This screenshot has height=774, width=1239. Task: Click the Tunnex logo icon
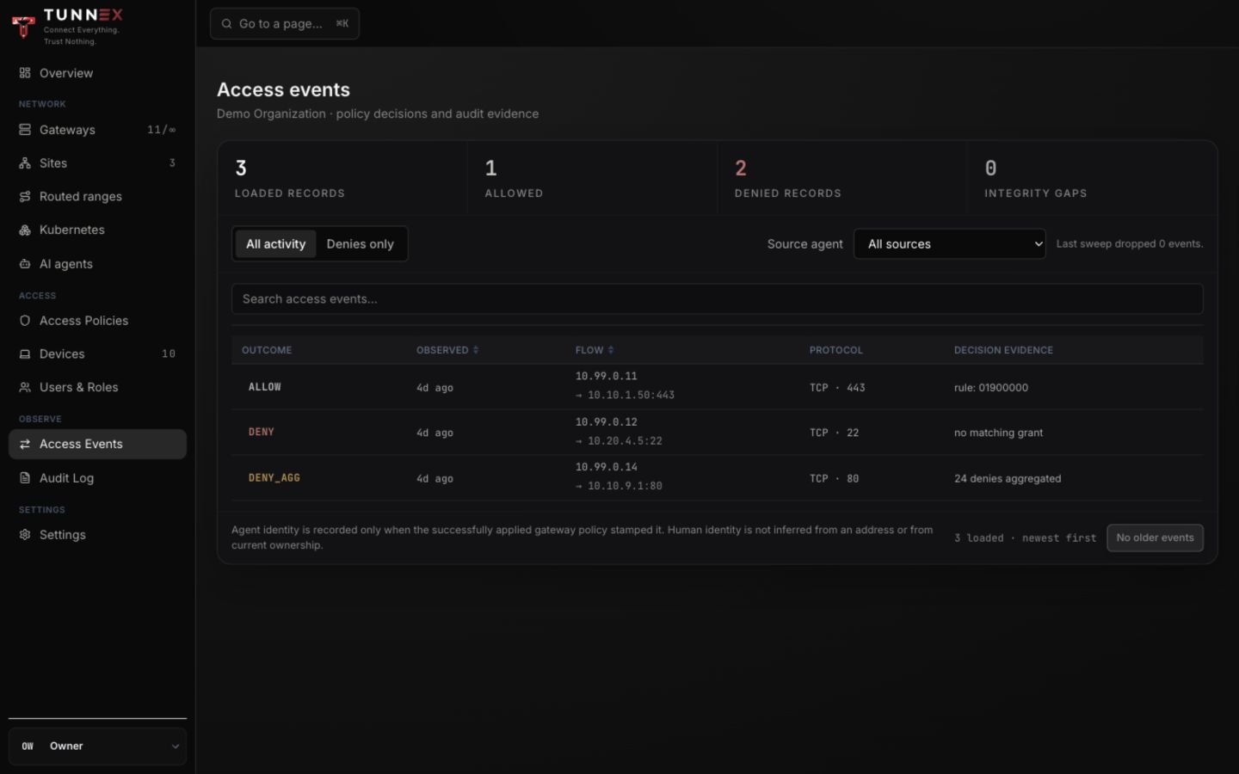click(x=23, y=26)
